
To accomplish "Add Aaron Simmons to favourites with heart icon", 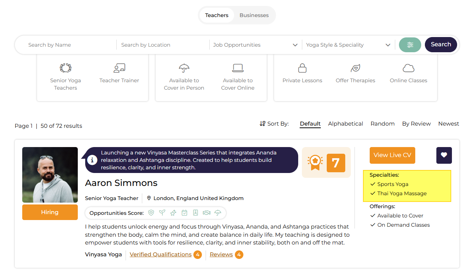I will click(444, 155).
